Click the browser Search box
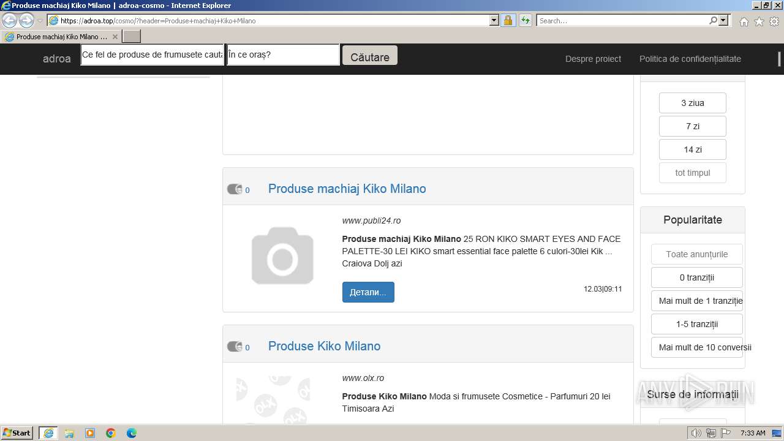Image resolution: width=784 pixels, height=441 pixels. click(x=622, y=21)
